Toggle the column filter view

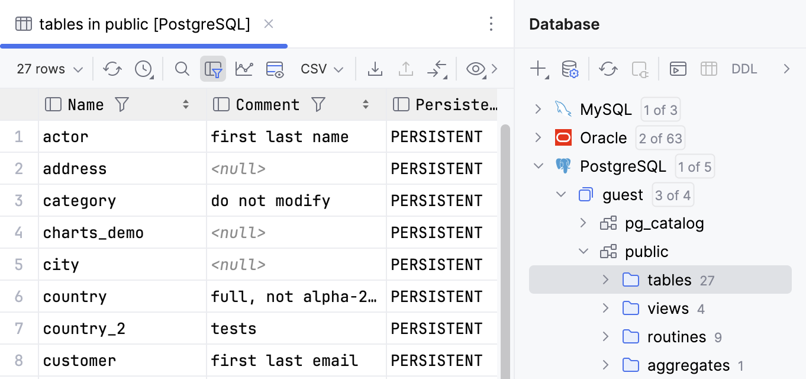click(x=213, y=69)
